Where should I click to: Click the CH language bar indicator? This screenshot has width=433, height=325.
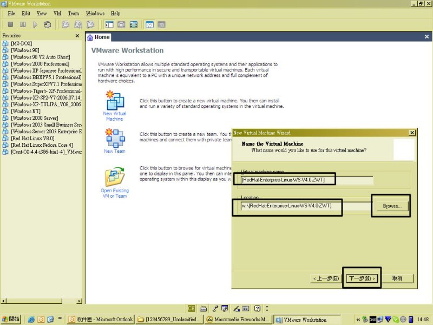tap(192, 308)
